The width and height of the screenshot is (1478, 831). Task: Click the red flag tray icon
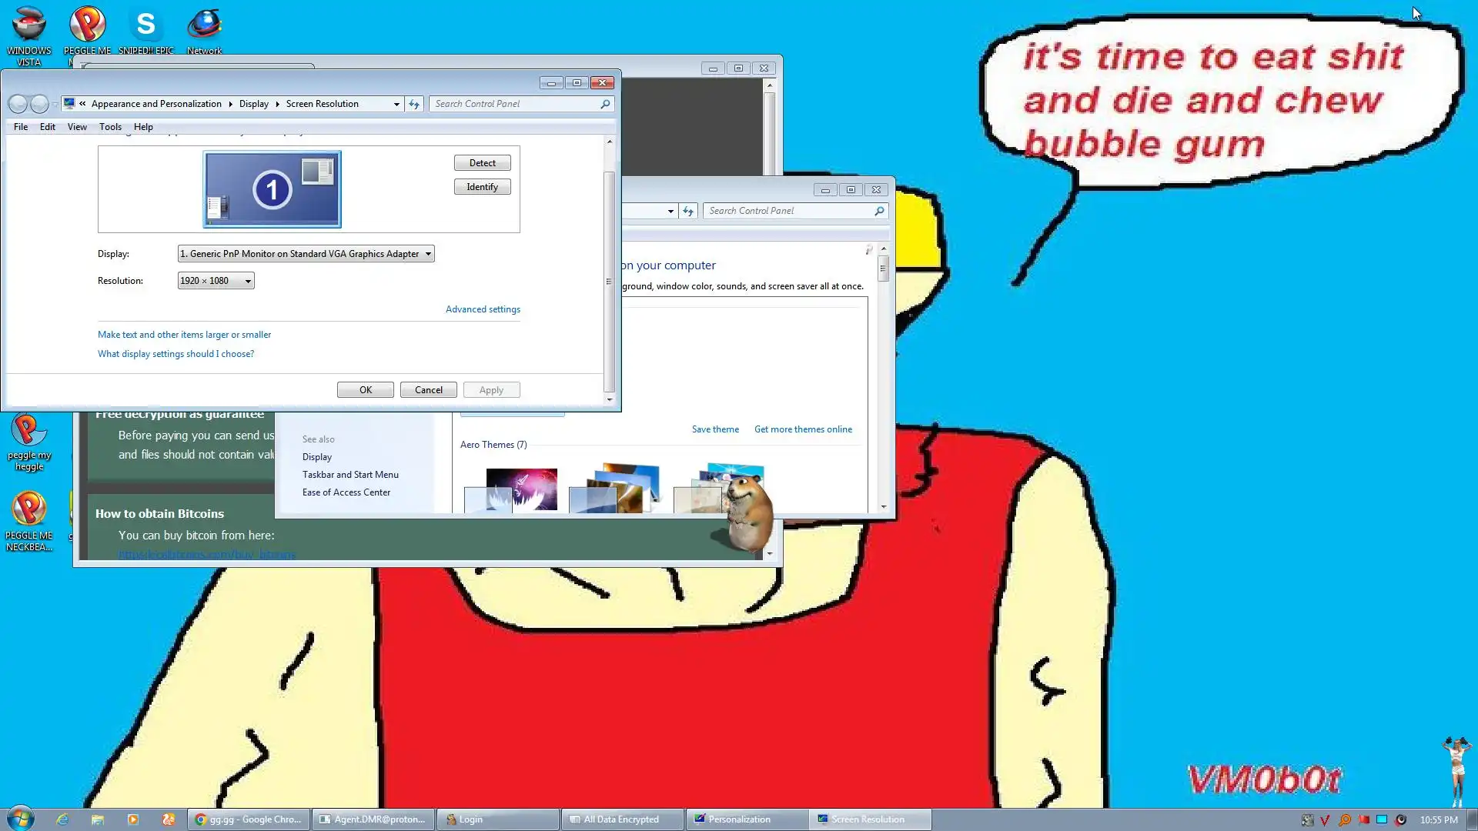(x=1363, y=819)
